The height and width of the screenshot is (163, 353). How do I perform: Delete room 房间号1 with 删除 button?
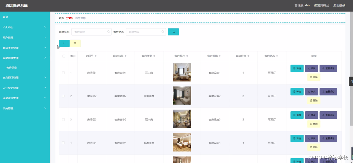tap(314, 77)
